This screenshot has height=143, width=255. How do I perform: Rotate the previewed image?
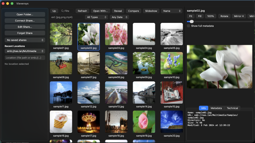point(224,16)
